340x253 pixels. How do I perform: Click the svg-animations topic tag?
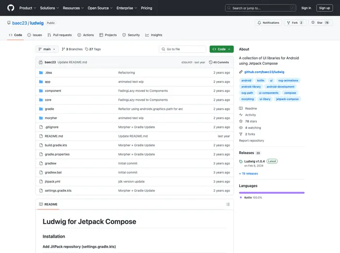point(288,81)
